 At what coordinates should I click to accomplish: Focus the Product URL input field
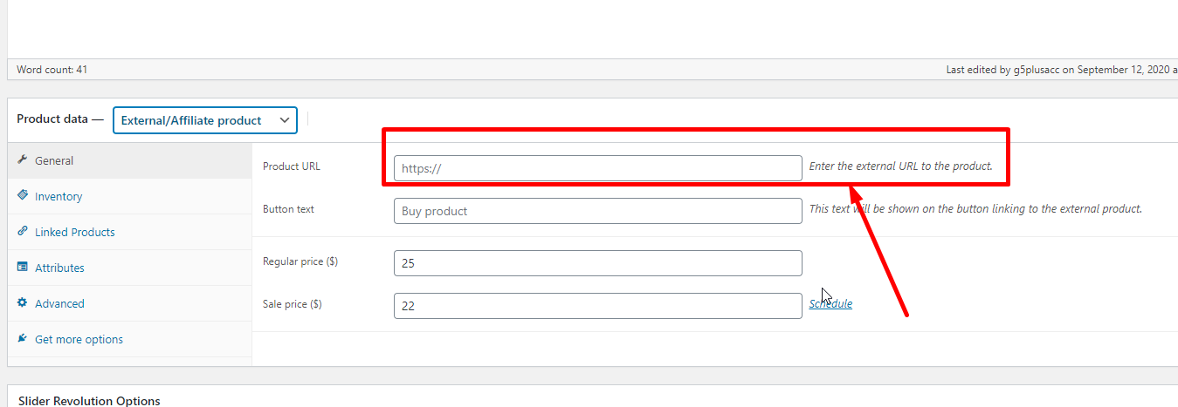[x=597, y=168]
